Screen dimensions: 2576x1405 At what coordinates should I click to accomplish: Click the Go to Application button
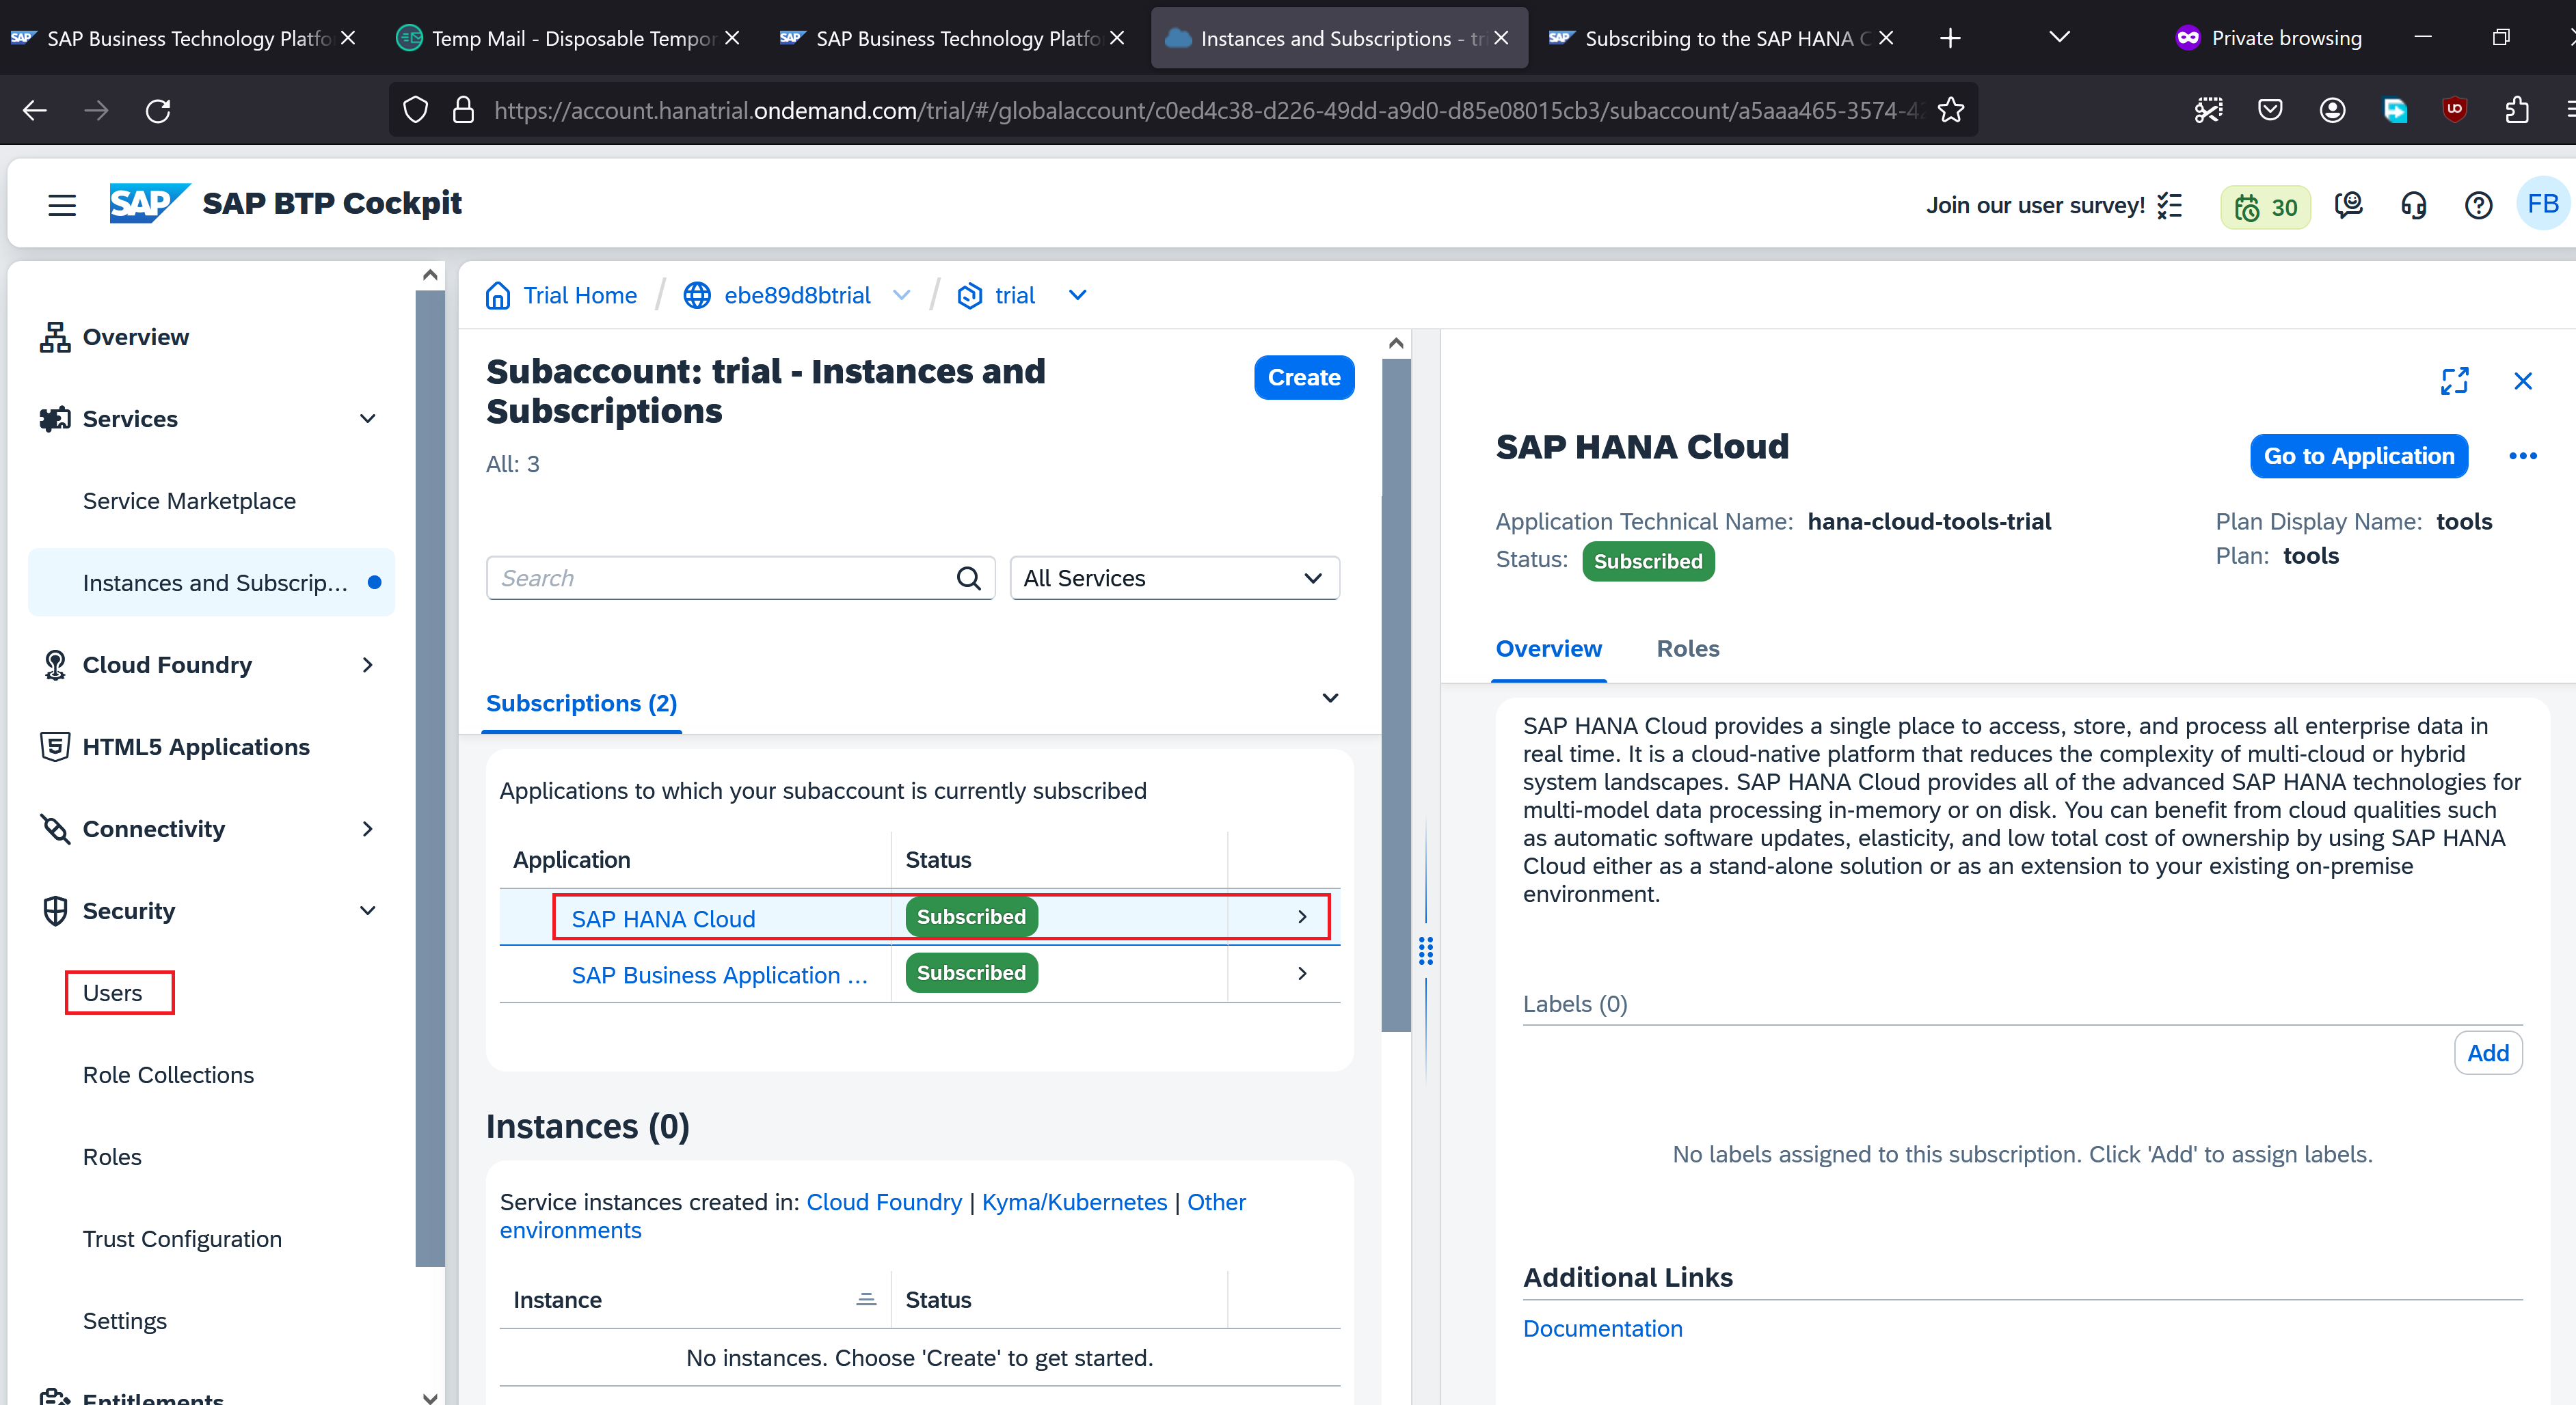point(2358,456)
